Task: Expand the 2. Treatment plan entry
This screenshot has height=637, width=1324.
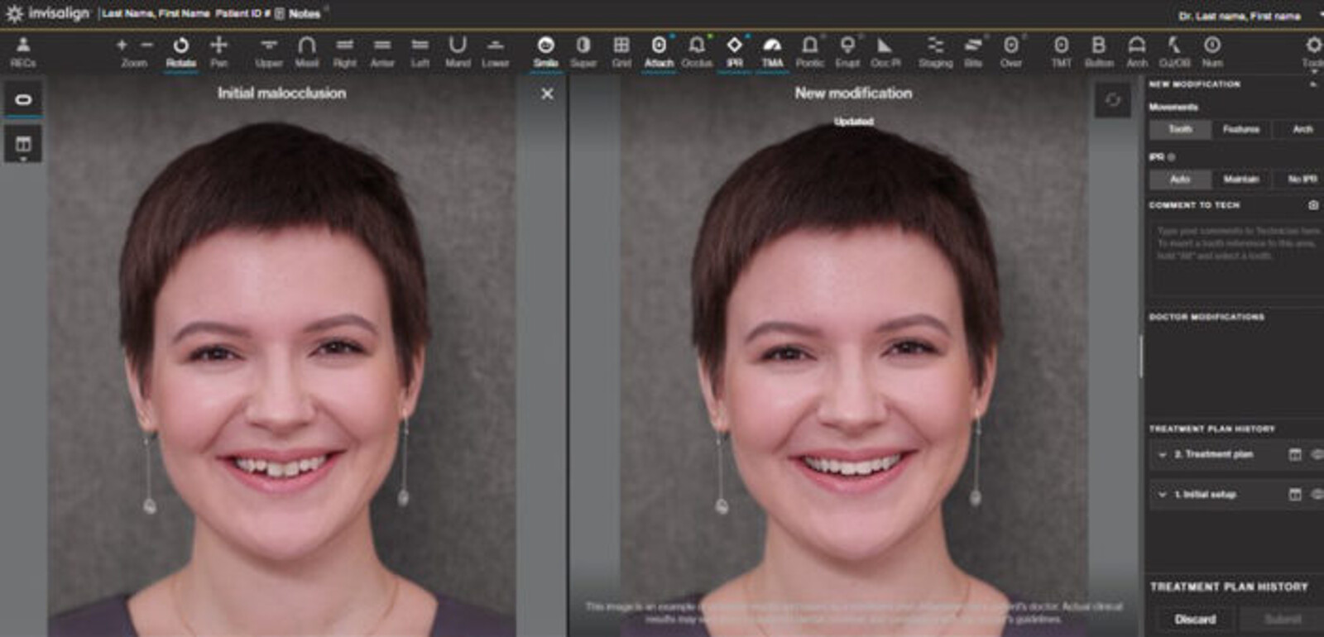Action: click(x=1163, y=455)
